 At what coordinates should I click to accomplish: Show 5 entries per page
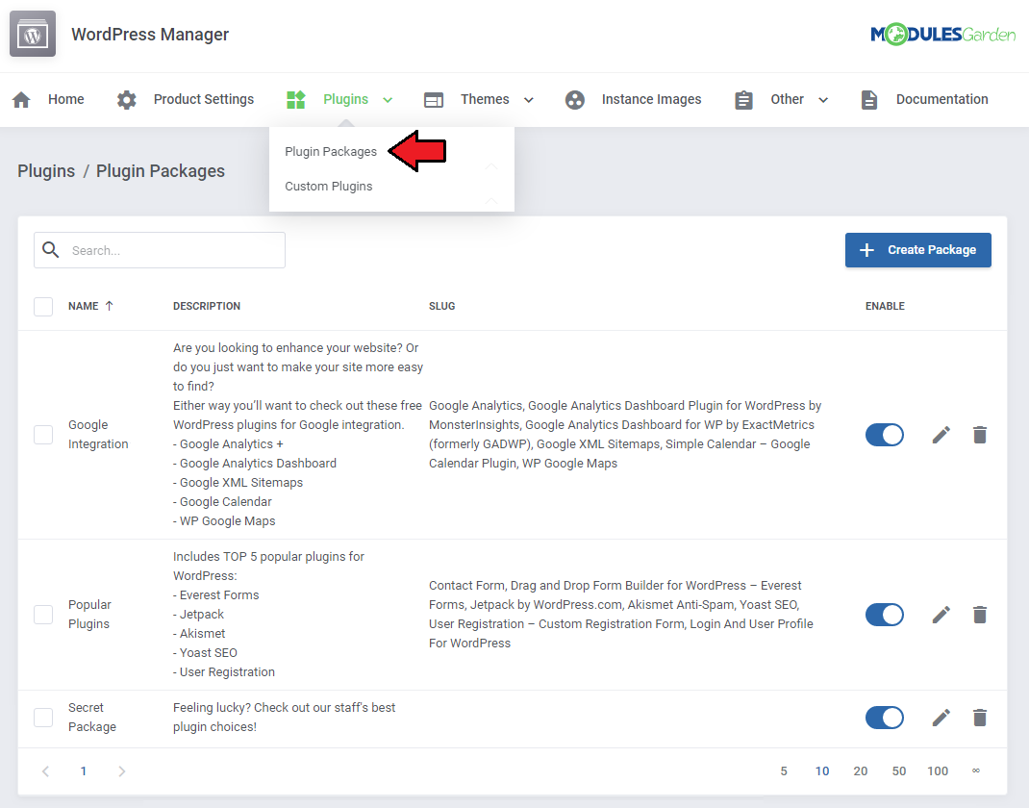pyautogui.click(x=784, y=771)
